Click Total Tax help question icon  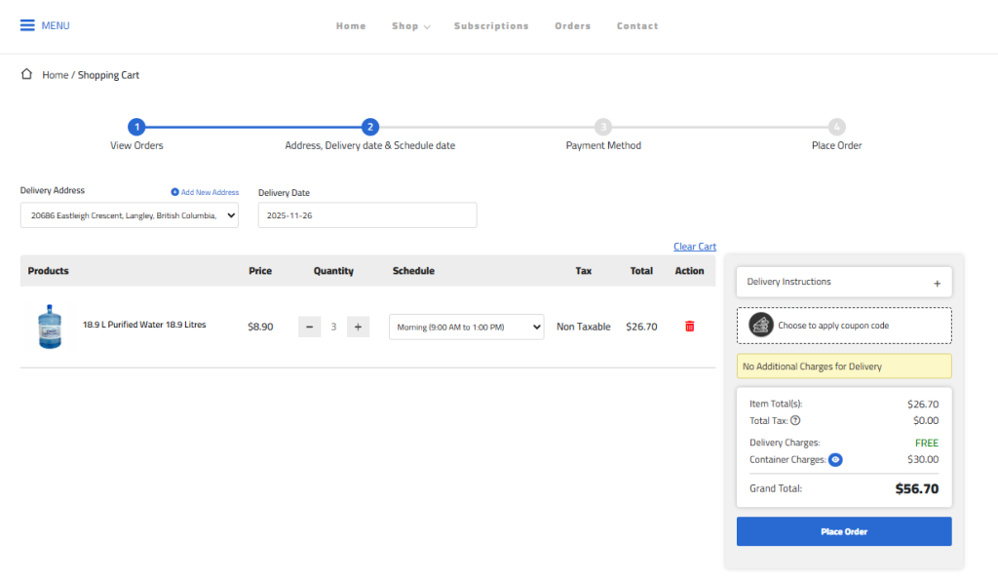click(x=795, y=421)
